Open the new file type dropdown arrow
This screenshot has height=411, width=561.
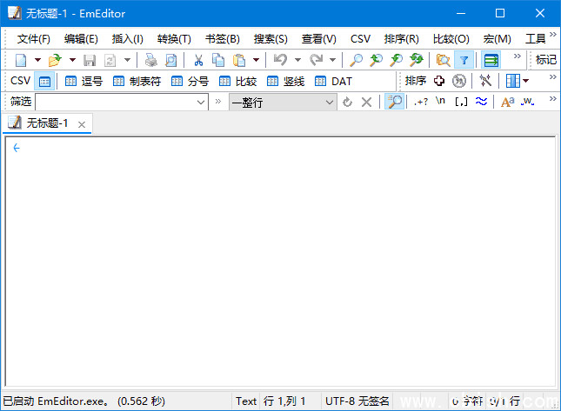tap(37, 60)
